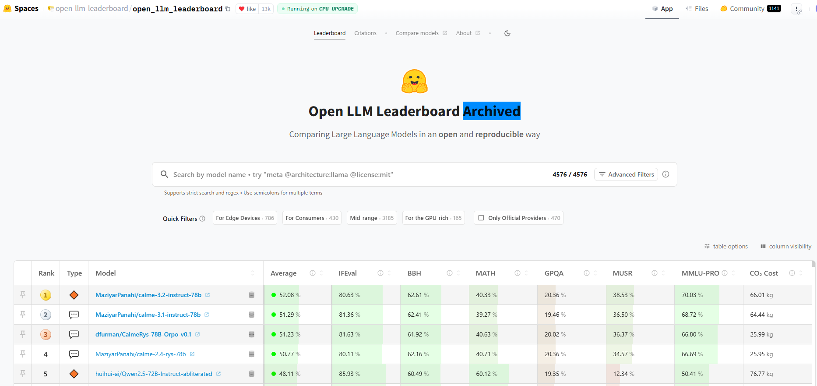817x386 pixels.
Task: Open the Citations tab
Action: (x=365, y=33)
